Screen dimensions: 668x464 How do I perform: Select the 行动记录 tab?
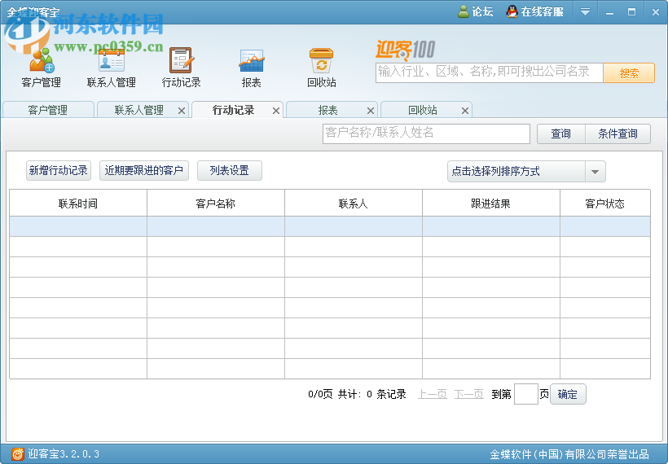point(233,110)
